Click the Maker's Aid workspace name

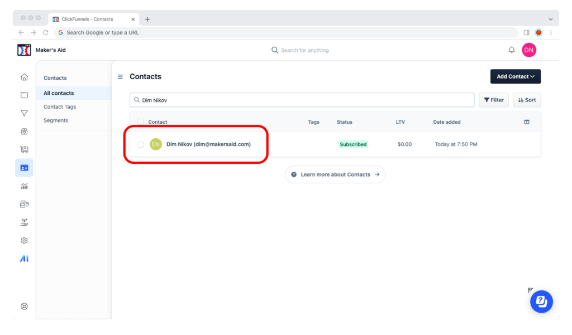(x=51, y=50)
